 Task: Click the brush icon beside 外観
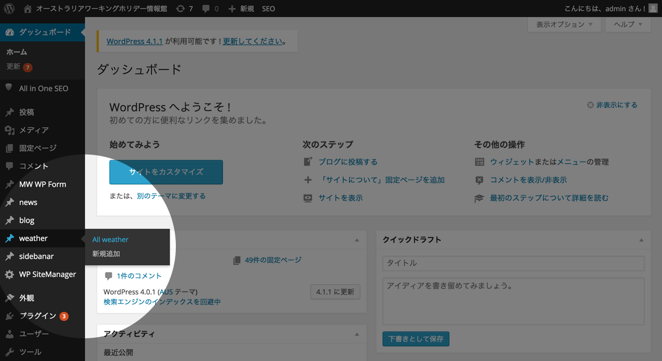(9, 298)
